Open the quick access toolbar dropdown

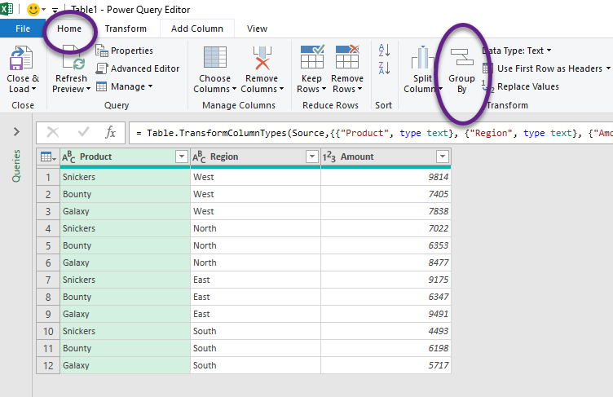click(55, 10)
